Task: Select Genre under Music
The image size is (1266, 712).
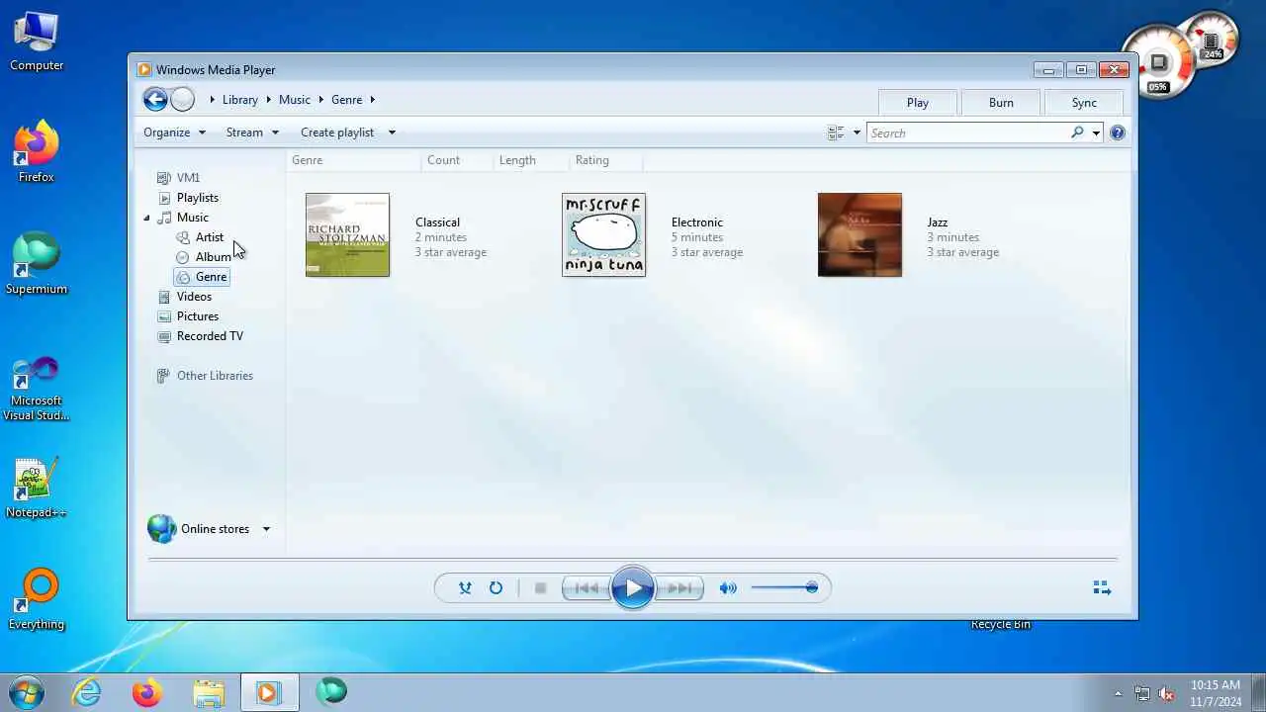Action: tap(211, 277)
